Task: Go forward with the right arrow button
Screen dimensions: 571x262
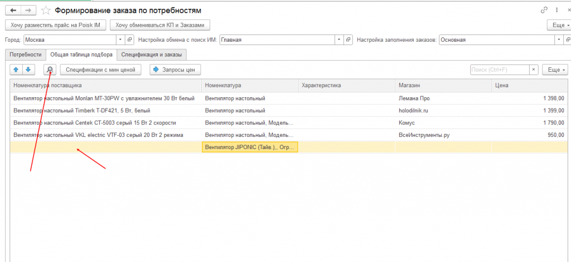Action: click(29, 11)
